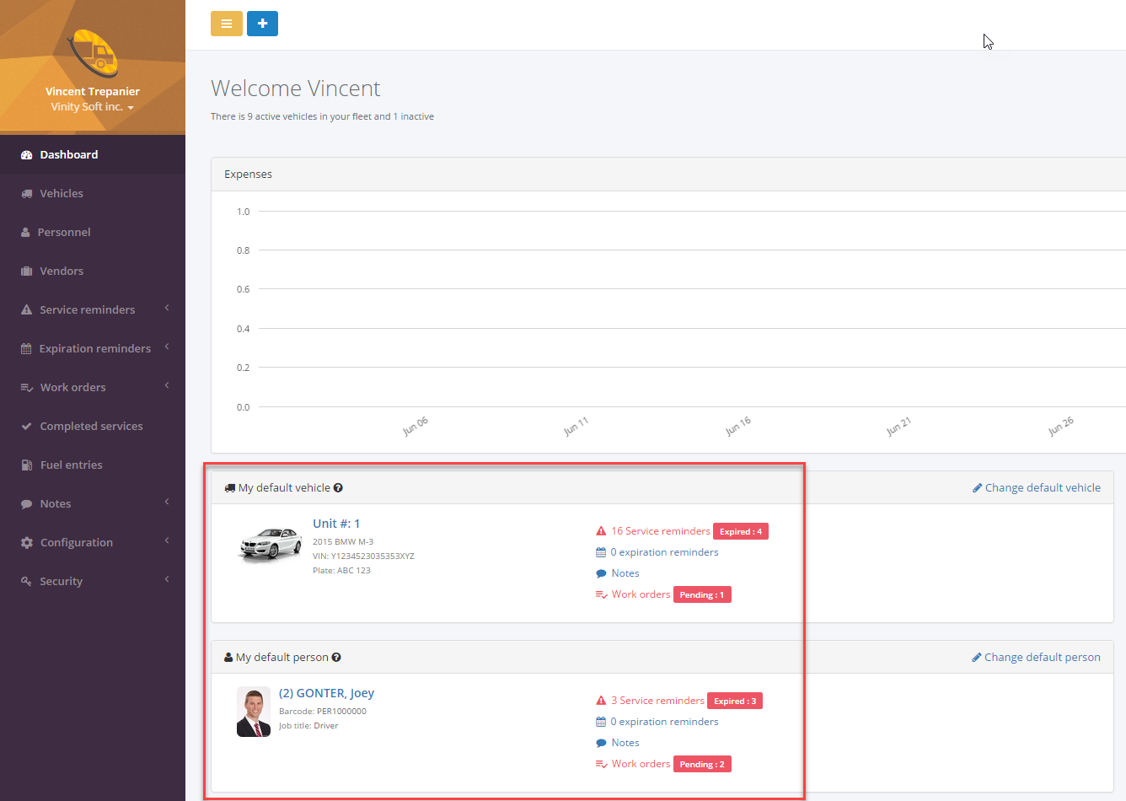Open the person's 0 expiration reminders link

pos(665,722)
